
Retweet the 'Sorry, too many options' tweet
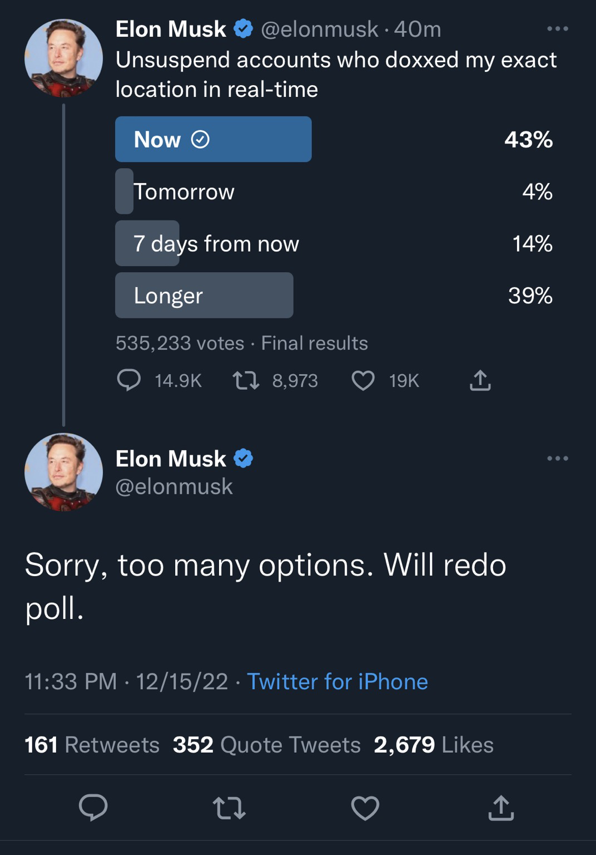(x=229, y=808)
